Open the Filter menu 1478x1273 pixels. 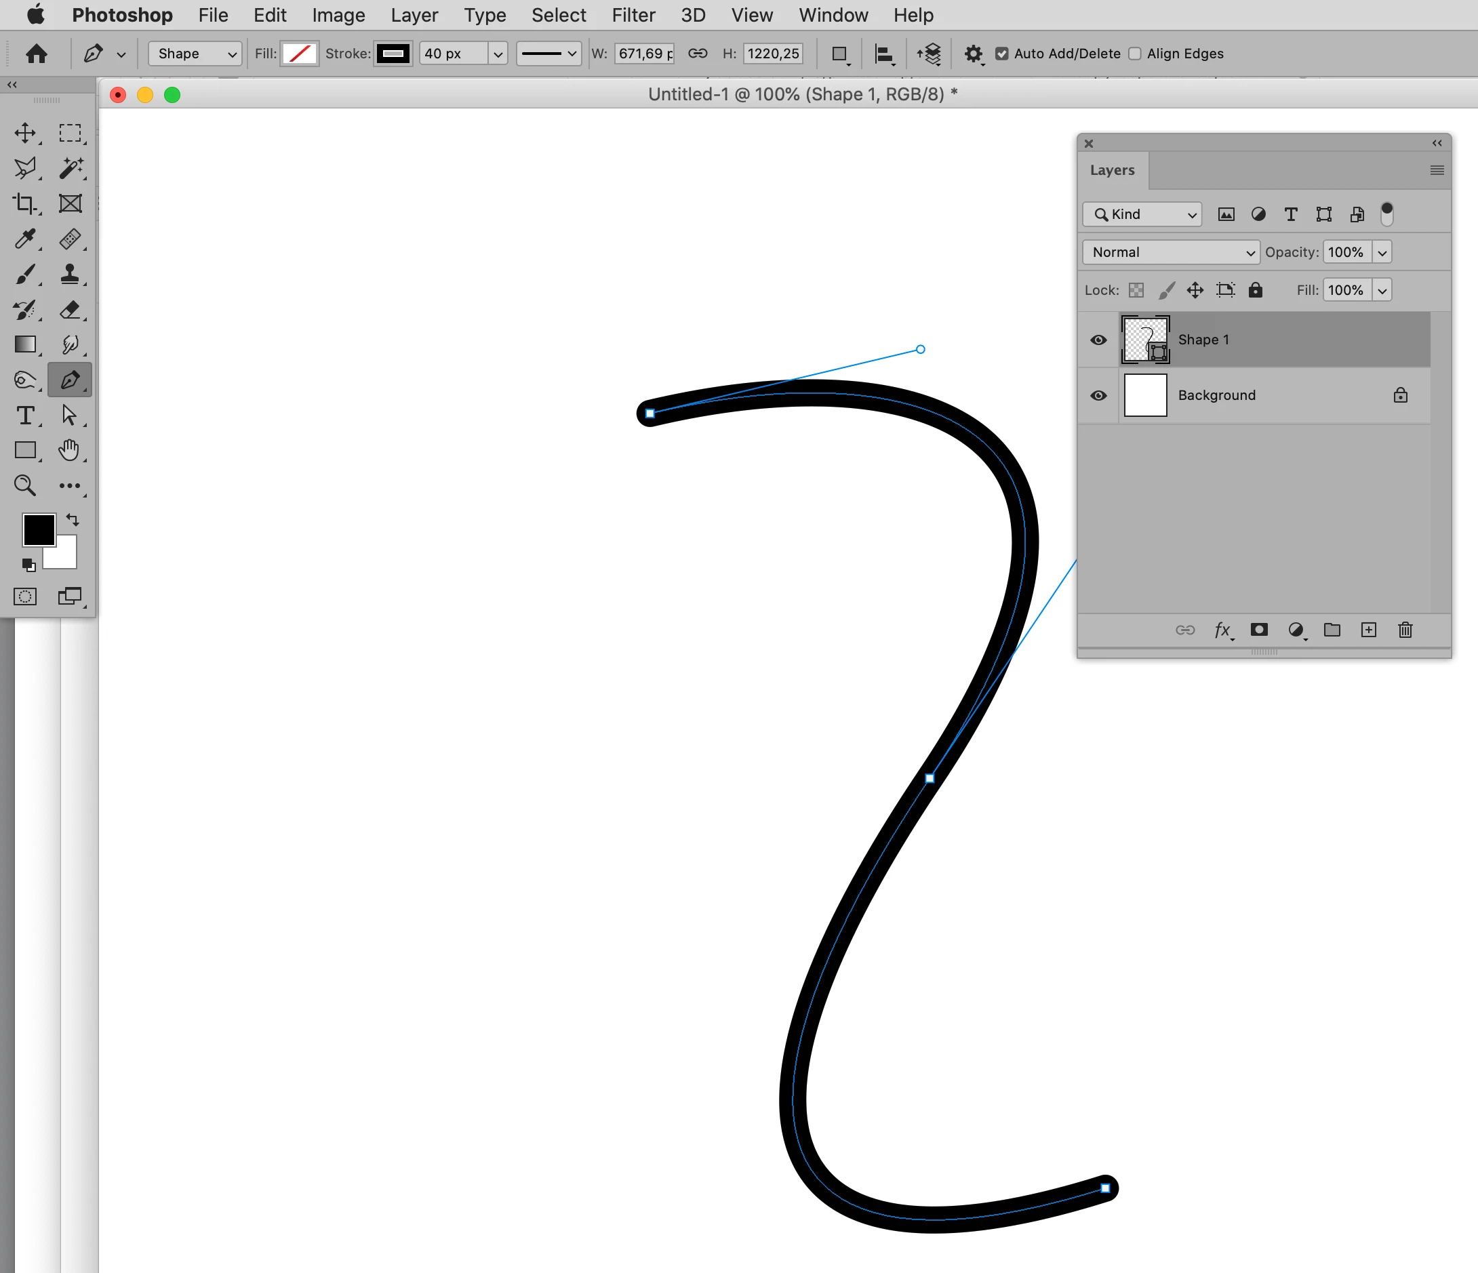pos(633,15)
